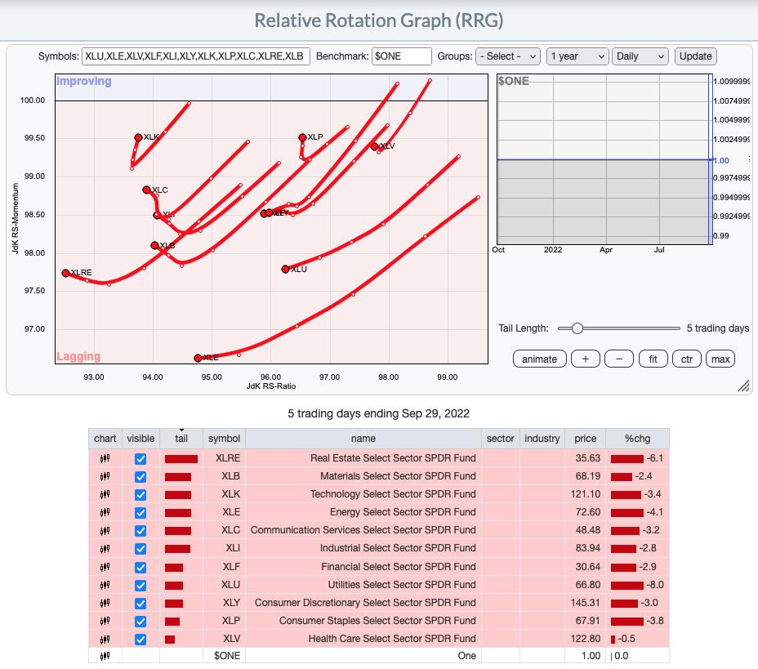Sort table by the industry column header
The width and height of the screenshot is (758, 669).
[x=542, y=439]
